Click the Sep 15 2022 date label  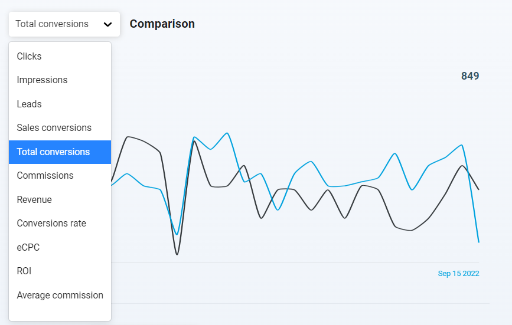coord(458,274)
